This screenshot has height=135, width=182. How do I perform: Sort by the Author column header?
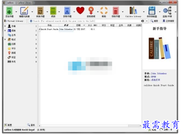66,25
